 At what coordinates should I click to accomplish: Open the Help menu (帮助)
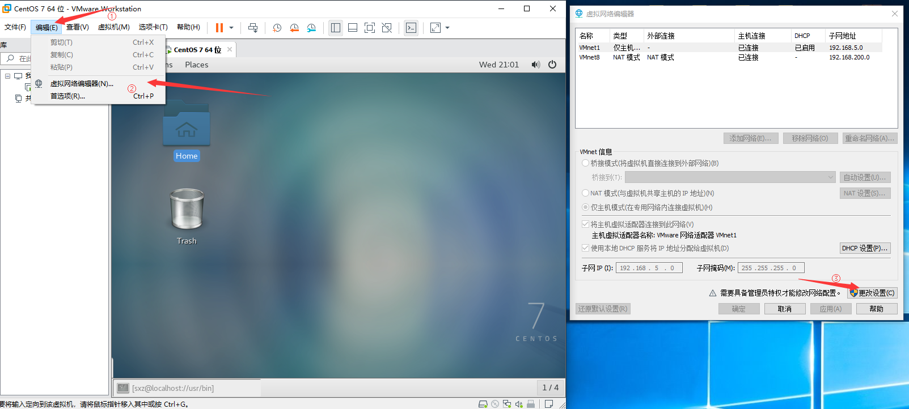(x=188, y=27)
